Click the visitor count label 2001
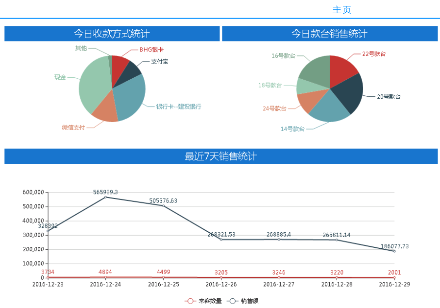 pos(394,272)
